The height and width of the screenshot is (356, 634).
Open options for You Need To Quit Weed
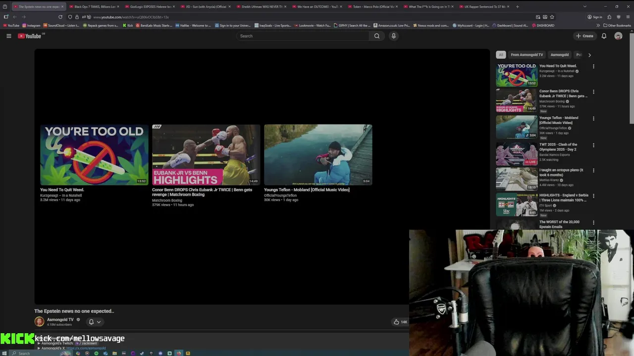(x=593, y=66)
